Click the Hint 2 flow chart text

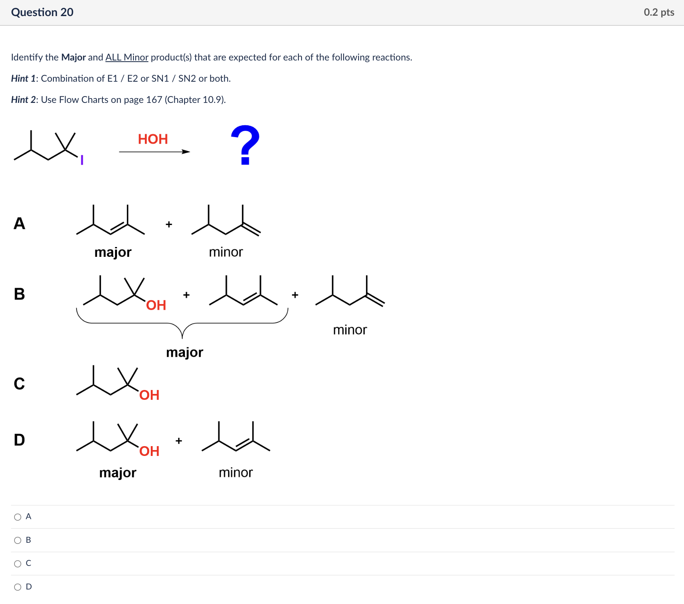click(x=118, y=99)
